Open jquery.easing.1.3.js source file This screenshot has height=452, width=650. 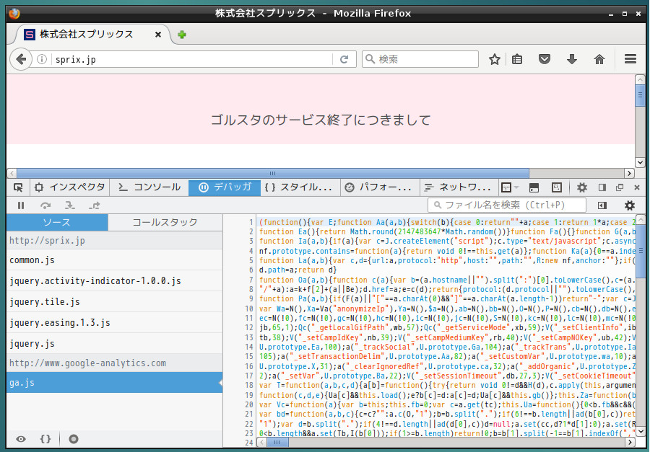114,322
